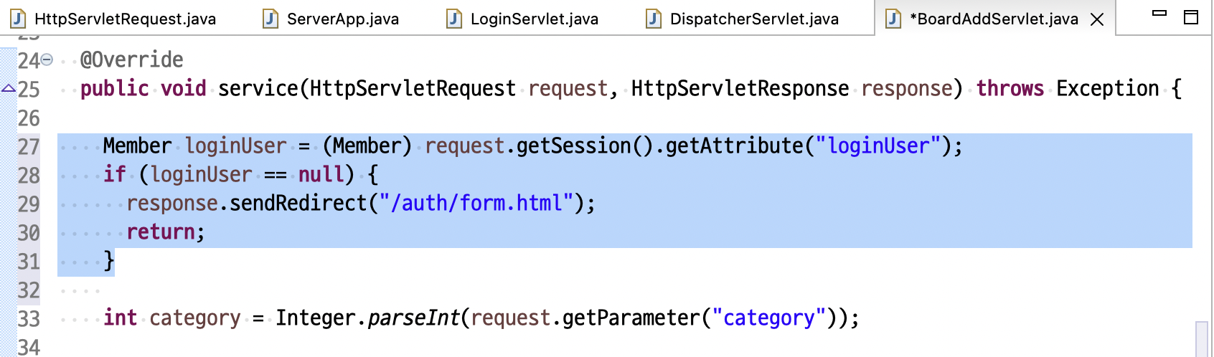
Task: Maximize the editor area
Action: click(x=1191, y=17)
